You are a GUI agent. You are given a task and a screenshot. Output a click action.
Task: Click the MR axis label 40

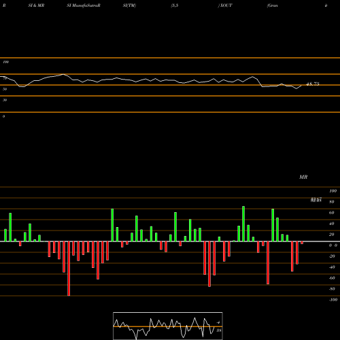[x=332, y=224]
